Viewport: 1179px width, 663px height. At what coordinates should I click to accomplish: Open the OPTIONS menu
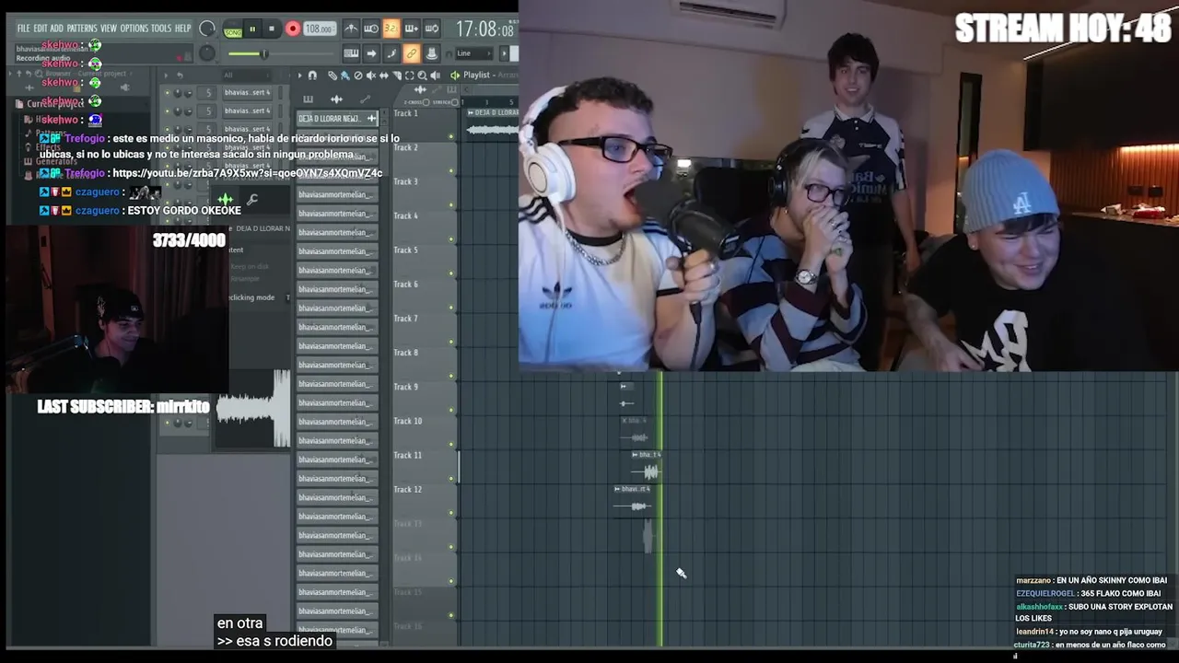tap(134, 28)
